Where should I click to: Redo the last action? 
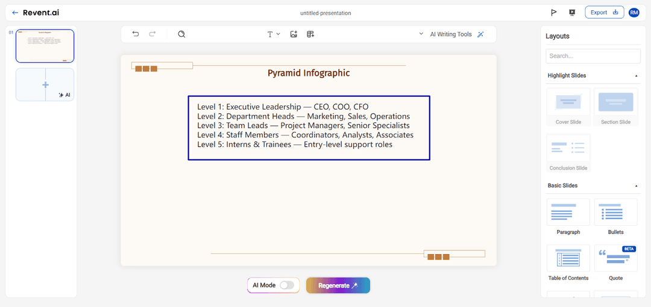pyautogui.click(x=153, y=34)
